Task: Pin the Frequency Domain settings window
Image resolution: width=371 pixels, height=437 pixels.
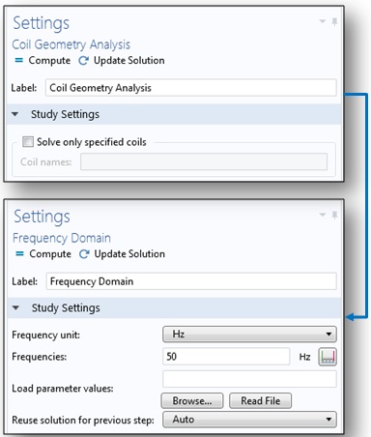Action: pyautogui.click(x=334, y=215)
